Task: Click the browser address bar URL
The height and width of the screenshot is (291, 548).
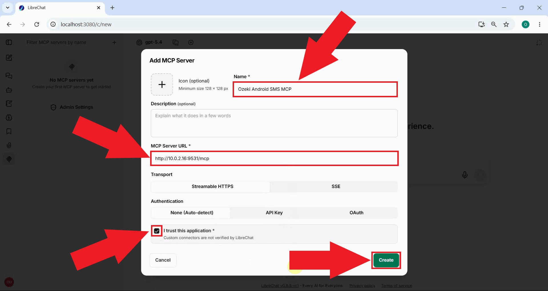Action: click(86, 24)
